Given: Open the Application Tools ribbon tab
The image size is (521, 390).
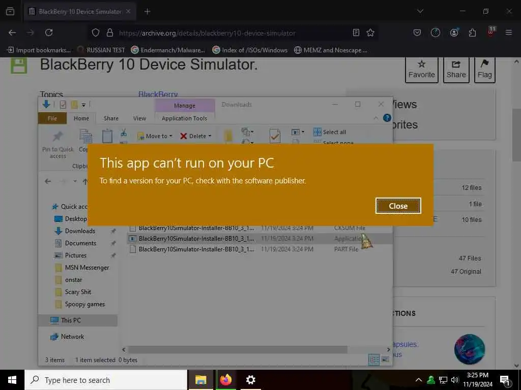Looking at the screenshot, I should (x=184, y=118).
